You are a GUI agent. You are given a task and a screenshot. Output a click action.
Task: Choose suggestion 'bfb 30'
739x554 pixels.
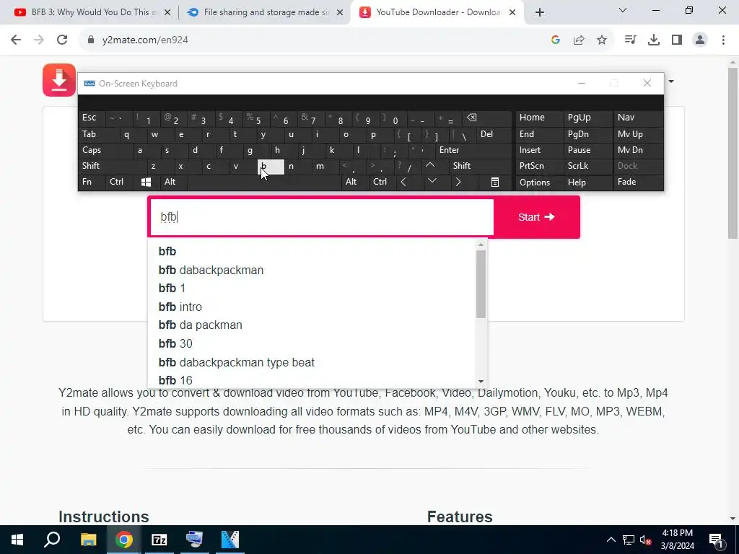point(176,343)
